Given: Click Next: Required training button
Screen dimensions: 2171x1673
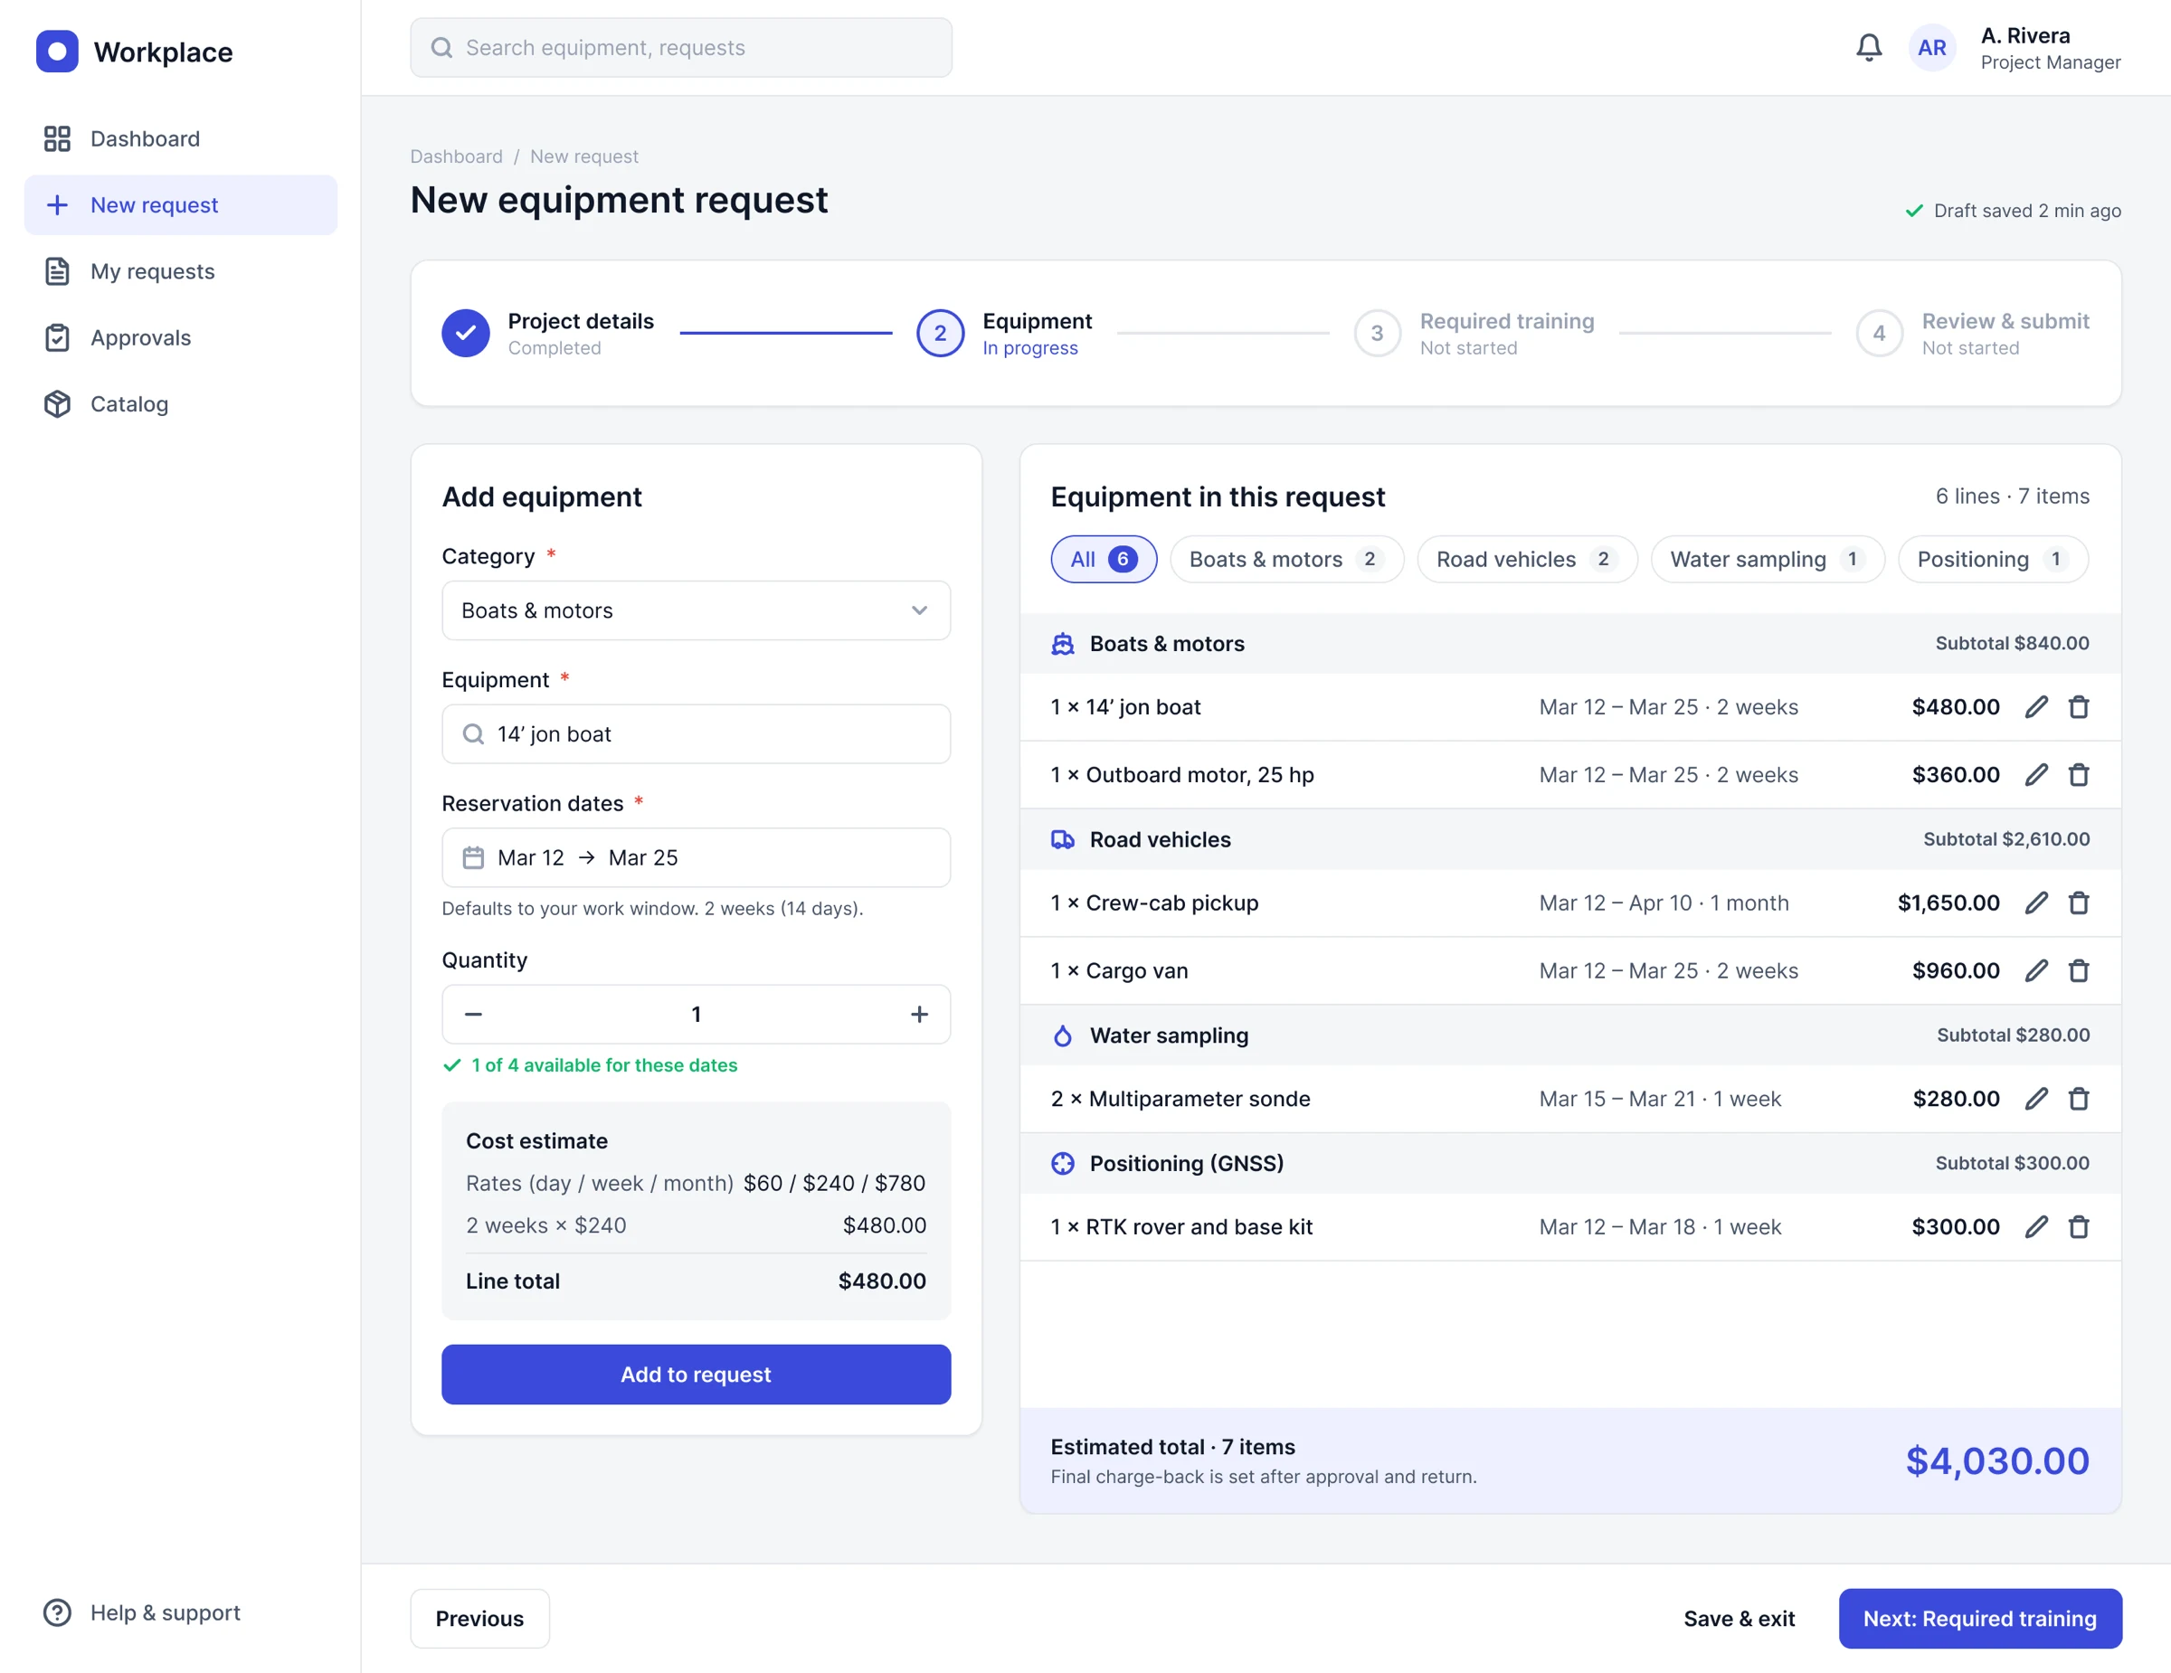Looking at the screenshot, I should [1979, 1619].
